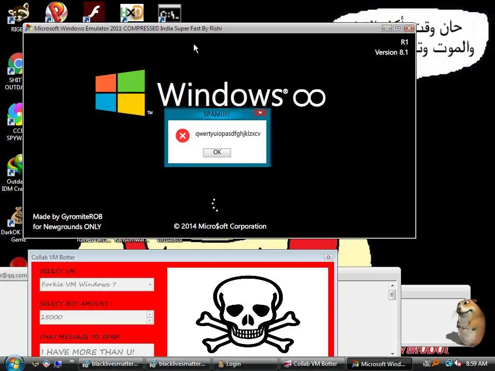Open the Windows Start orb
The image size is (495, 371).
13,363
